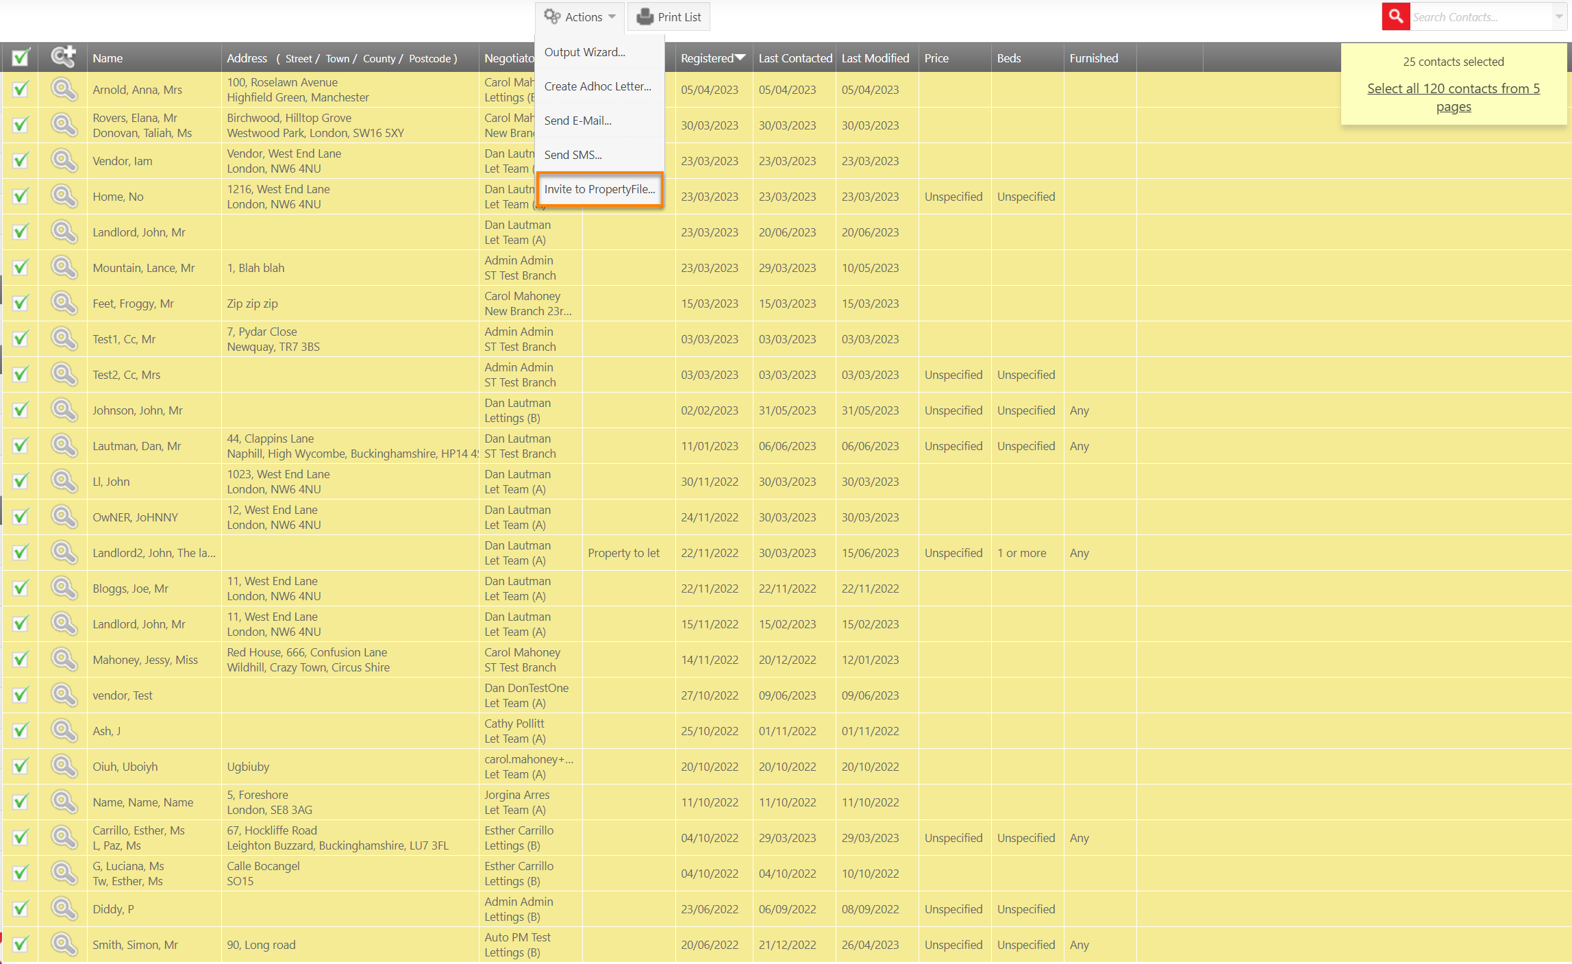This screenshot has height=964, width=1572.
Task: Open magnifier icon for vendor, Test
Action: coord(64,695)
